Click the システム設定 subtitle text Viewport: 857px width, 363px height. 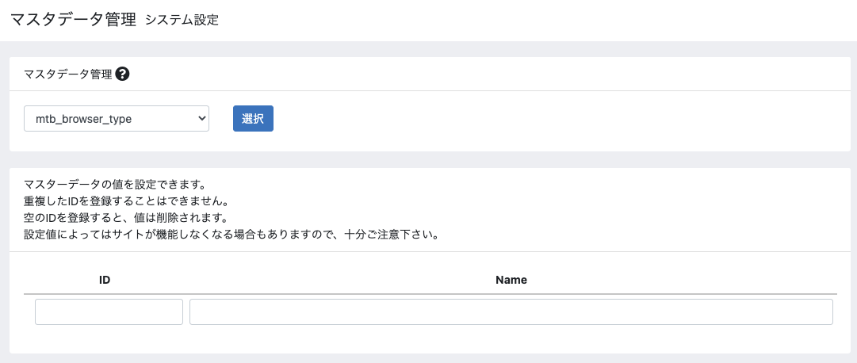182,21
